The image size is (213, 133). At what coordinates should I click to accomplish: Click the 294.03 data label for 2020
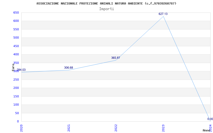click(21, 70)
